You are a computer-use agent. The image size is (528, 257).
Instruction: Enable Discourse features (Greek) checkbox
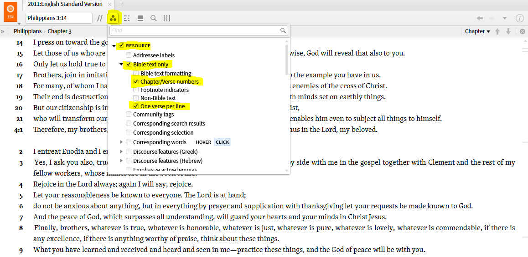(129, 151)
